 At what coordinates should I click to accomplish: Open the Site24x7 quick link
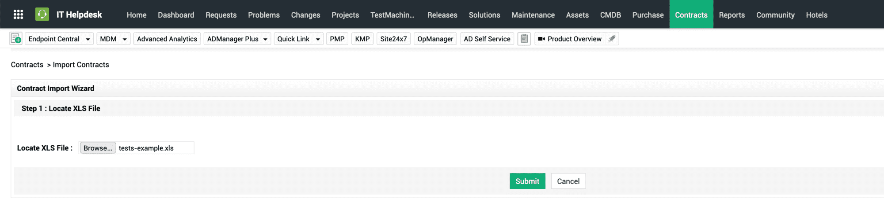pyautogui.click(x=393, y=39)
